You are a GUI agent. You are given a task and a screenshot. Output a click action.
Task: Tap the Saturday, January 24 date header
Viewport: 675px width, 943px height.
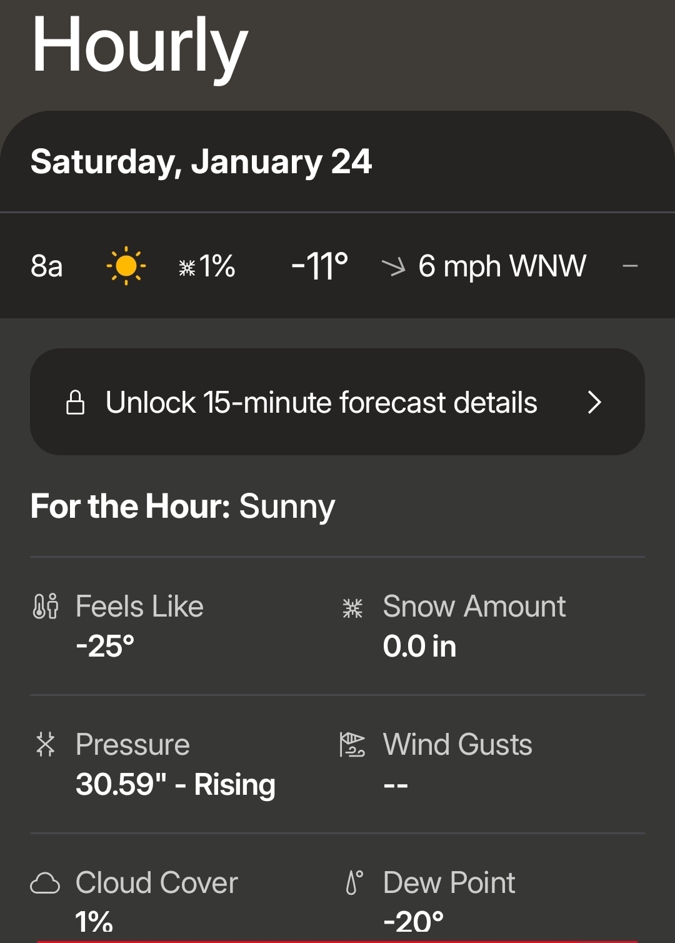201,162
